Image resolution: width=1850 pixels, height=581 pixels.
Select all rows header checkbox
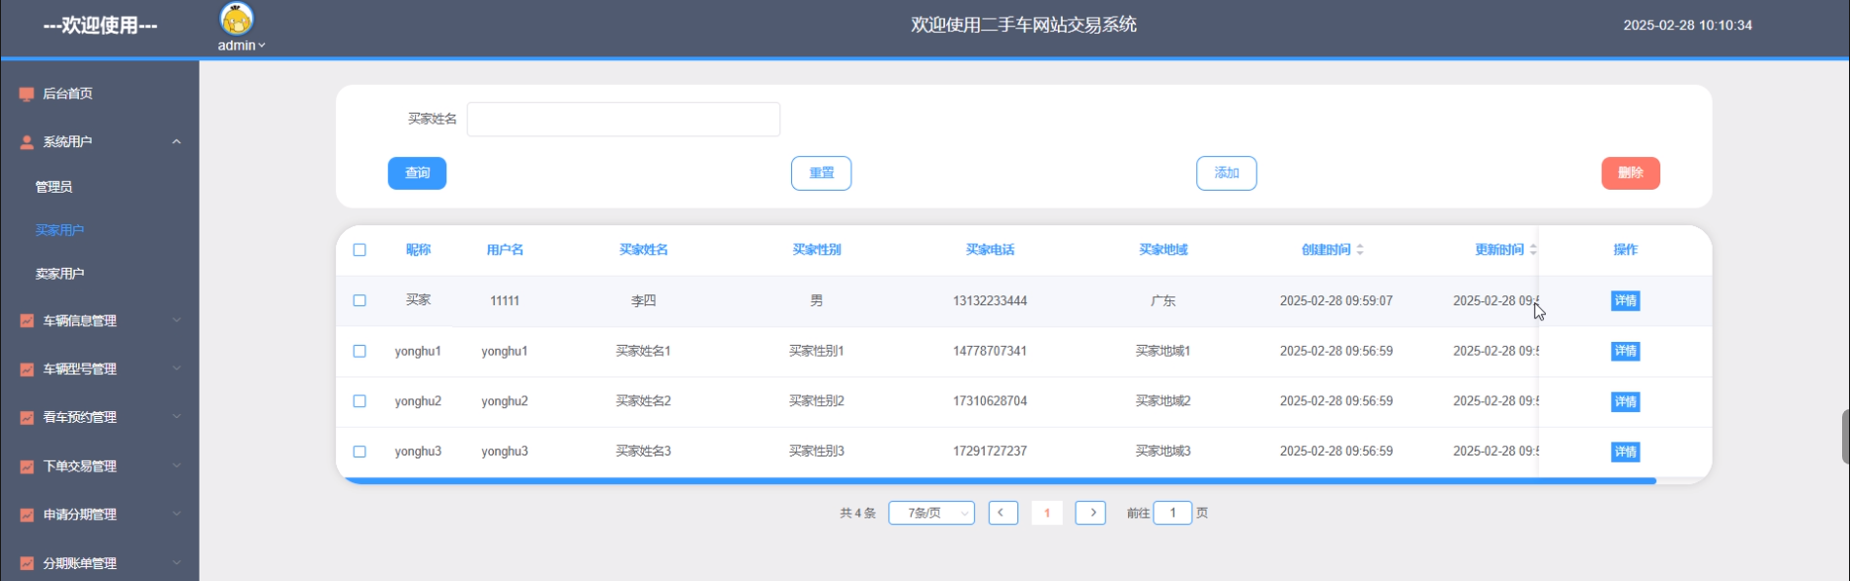pos(360,250)
